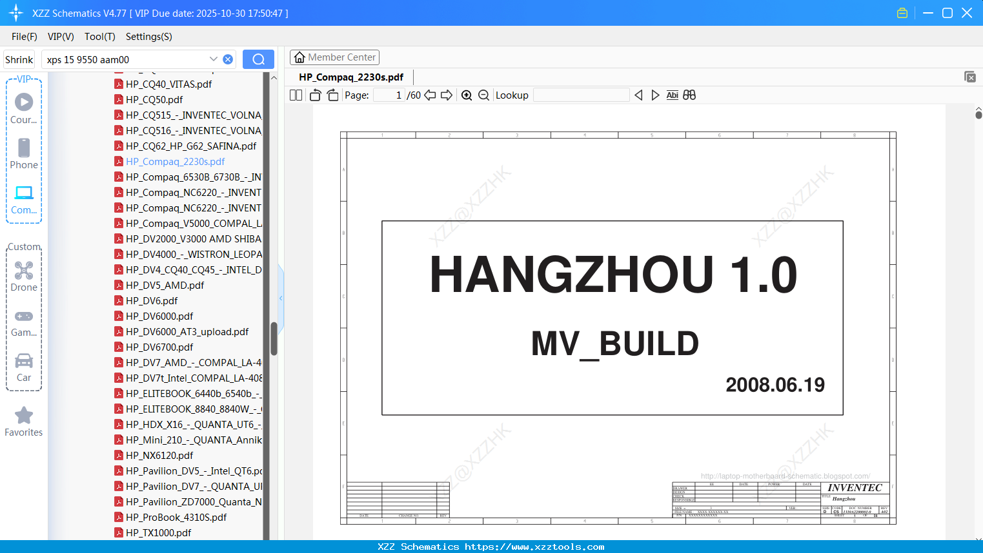Select the Drone category icon
The height and width of the screenshot is (553, 983).
[x=24, y=276]
